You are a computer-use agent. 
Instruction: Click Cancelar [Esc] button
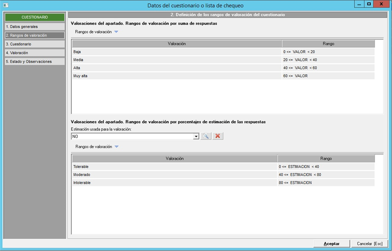[x=370, y=244]
